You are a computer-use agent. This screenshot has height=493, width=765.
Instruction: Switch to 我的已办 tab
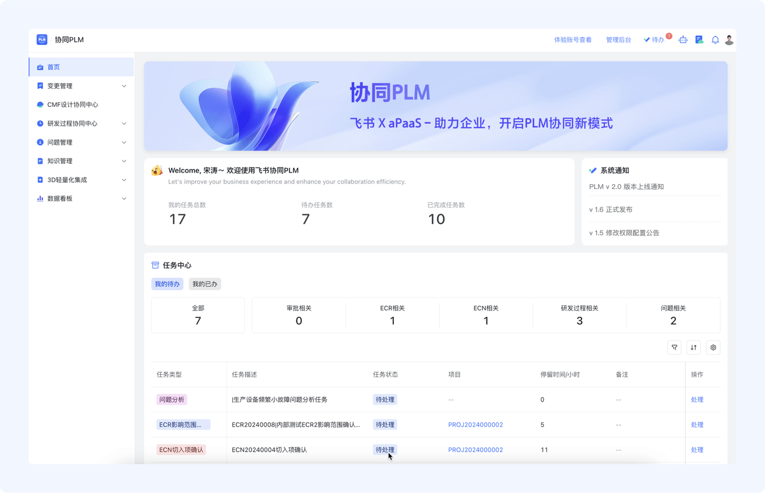click(x=205, y=284)
